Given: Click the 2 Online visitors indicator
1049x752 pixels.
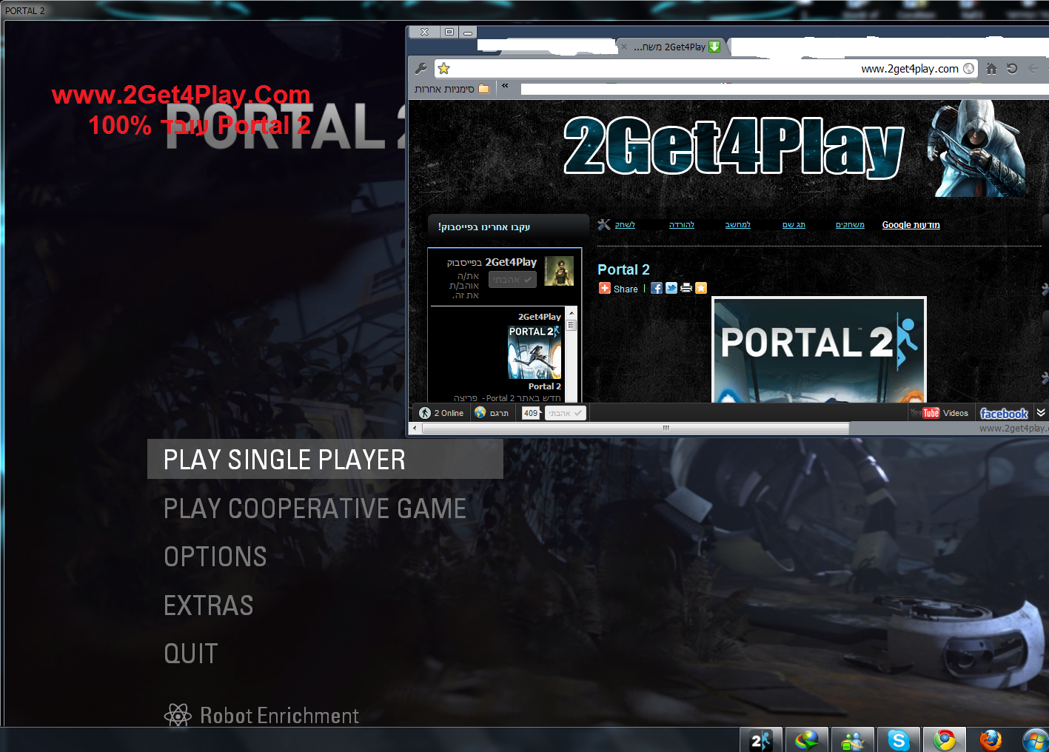Looking at the screenshot, I should [x=442, y=413].
